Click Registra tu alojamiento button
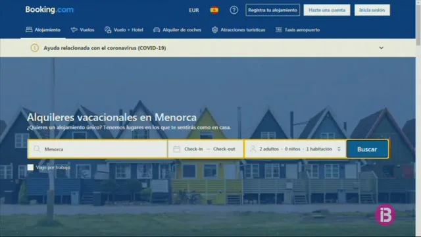Viewport: 421px width, 237px height. pyautogui.click(x=272, y=10)
